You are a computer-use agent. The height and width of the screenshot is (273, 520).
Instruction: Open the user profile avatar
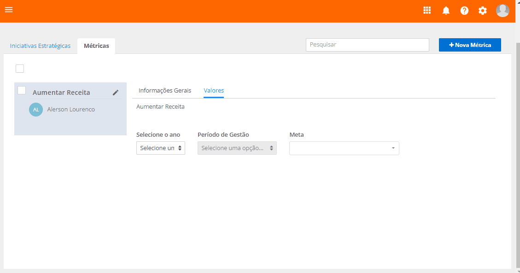click(x=502, y=11)
